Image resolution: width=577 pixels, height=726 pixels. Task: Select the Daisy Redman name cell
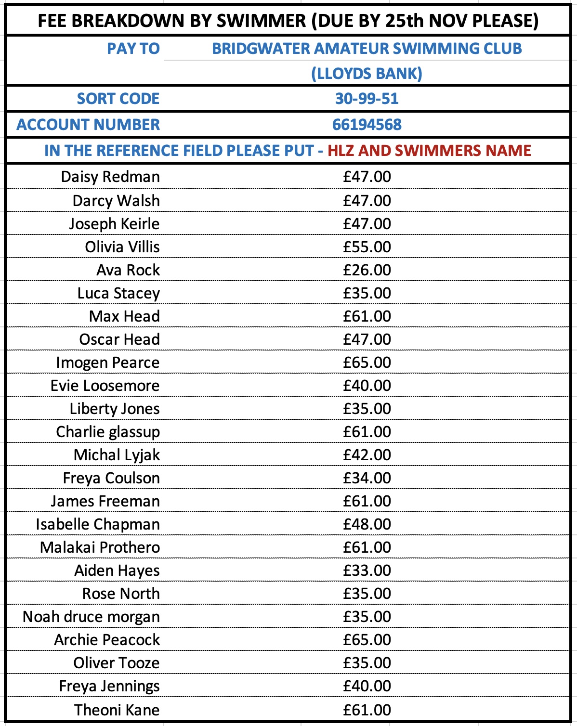click(x=110, y=177)
